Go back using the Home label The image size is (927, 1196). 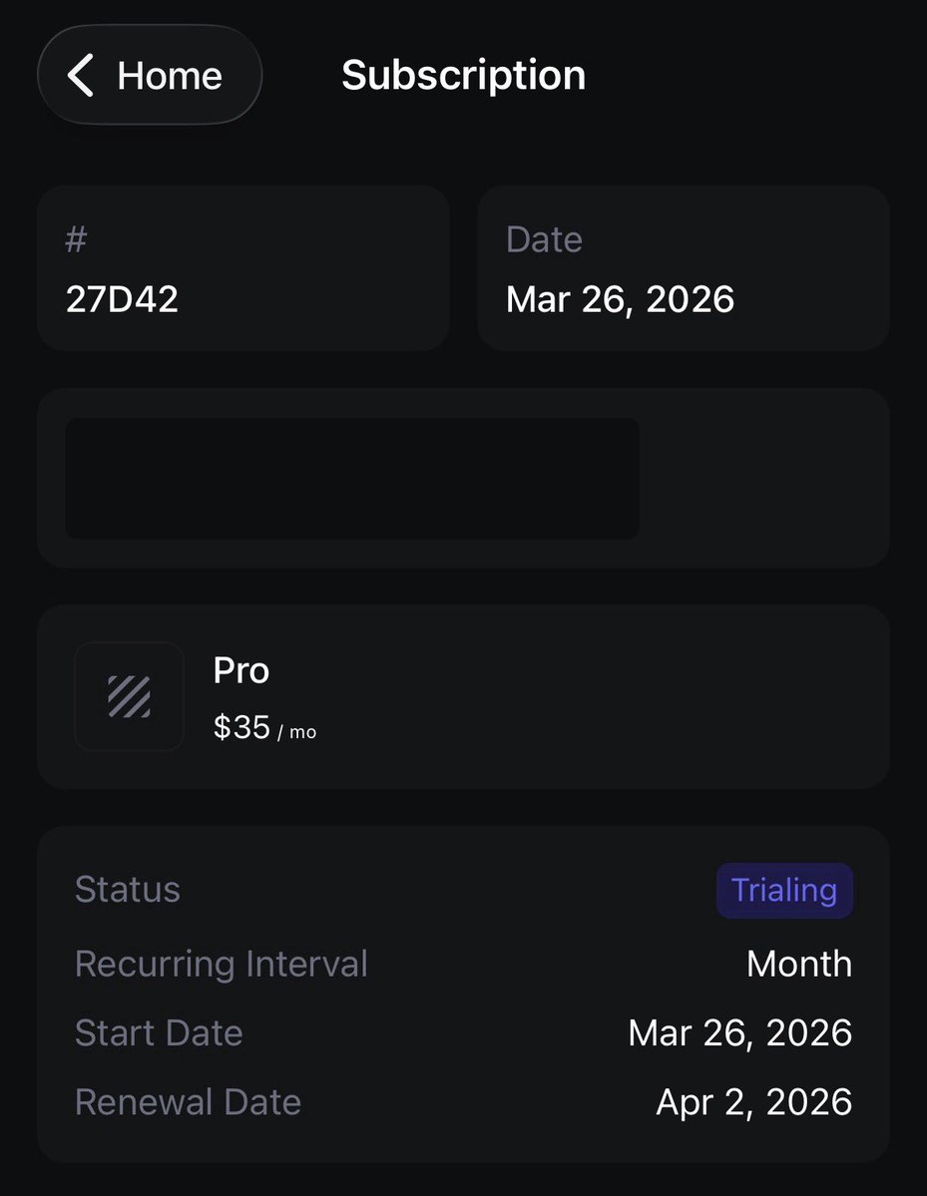(x=170, y=76)
